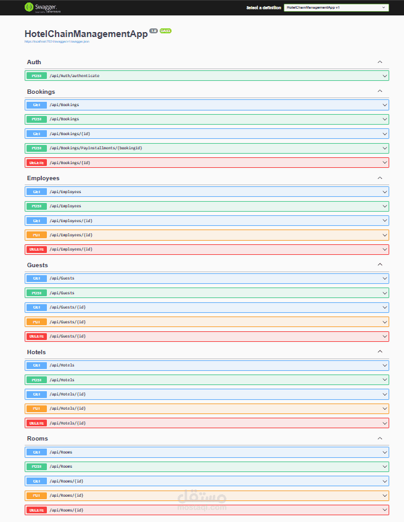This screenshot has height=522, width=404.
Task: Collapse the Guests section with its chevron
Action: 380,264
